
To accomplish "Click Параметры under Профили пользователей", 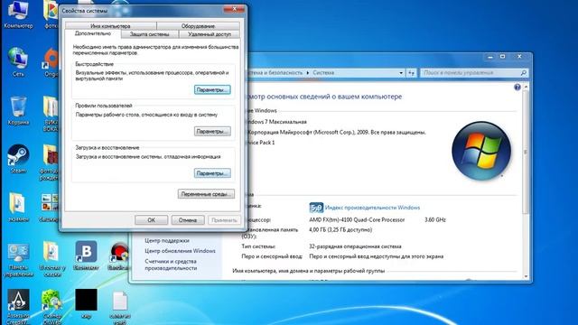I will coord(212,131).
